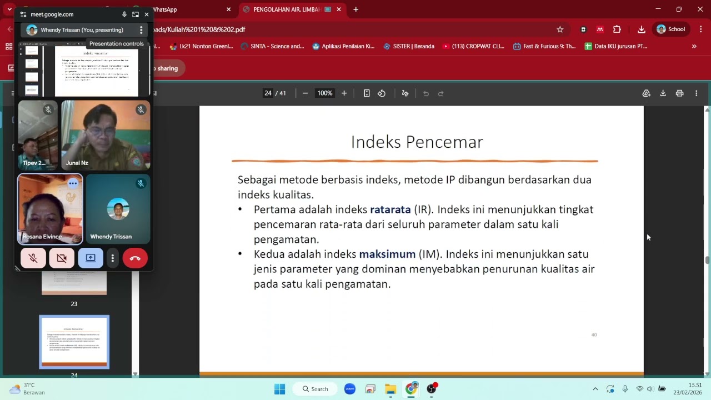Edit the PDF zoom percentage field
The image size is (711, 400).
point(324,93)
